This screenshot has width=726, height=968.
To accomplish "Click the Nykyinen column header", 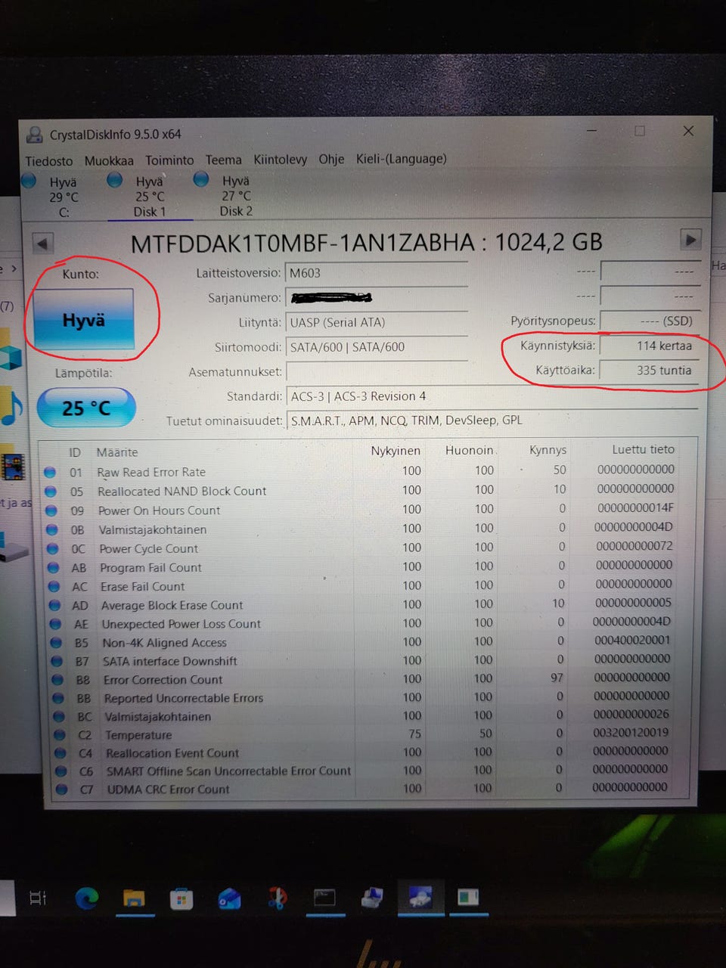I will (396, 451).
